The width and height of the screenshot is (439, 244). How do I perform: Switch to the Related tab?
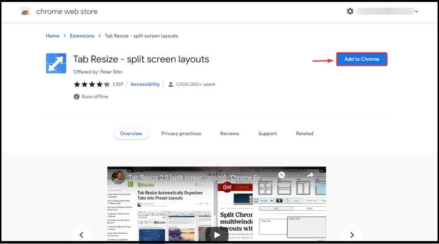coord(304,134)
